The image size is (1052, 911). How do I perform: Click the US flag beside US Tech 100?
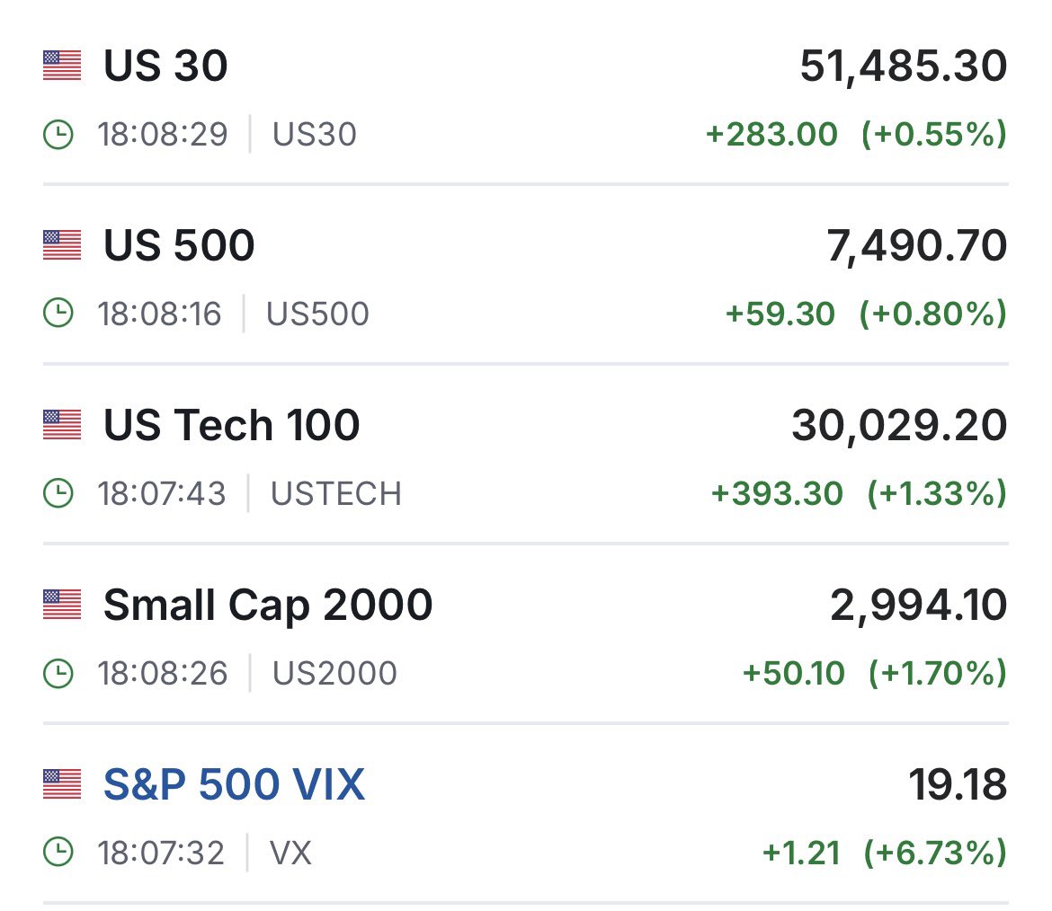coord(62,425)
